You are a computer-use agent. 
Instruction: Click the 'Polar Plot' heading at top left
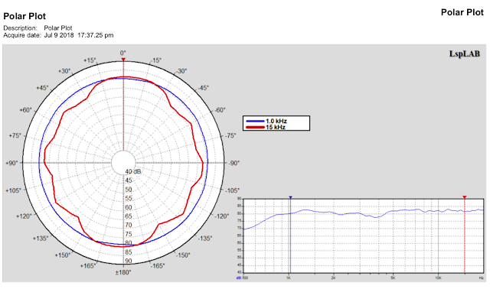[24, 16]
